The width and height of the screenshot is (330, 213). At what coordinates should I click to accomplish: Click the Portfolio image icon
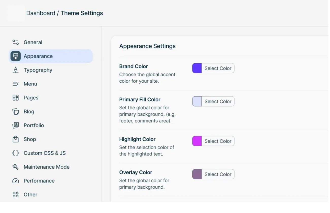pos(15,125)
